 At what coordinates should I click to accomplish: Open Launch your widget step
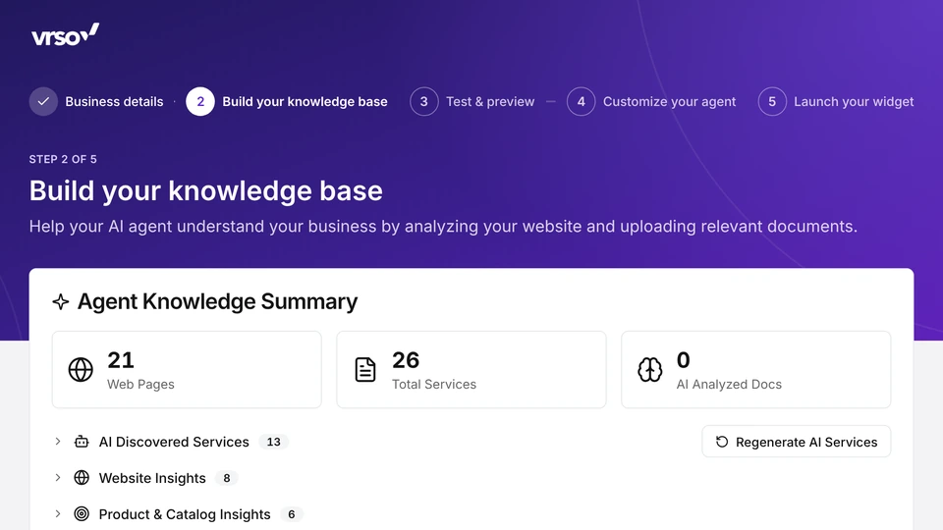854,101
